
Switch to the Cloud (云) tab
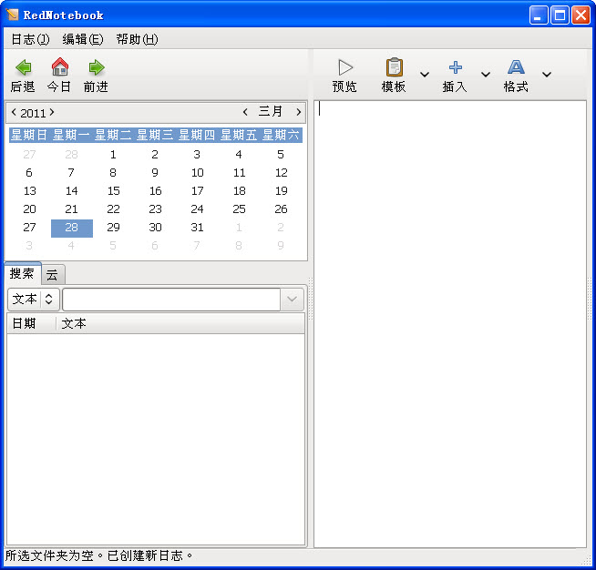(x=52, y=274)
